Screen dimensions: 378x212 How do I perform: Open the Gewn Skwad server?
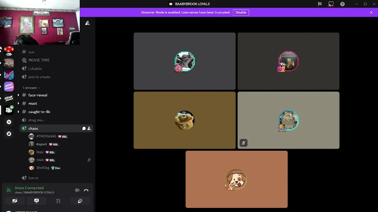pos(9,98)
